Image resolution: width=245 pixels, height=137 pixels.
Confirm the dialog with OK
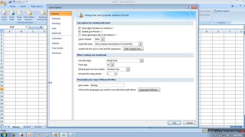pyautogui.click(x=174, y=123)
